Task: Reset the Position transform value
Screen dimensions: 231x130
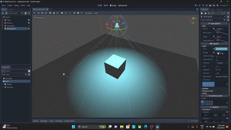Action: coord(227,112)
